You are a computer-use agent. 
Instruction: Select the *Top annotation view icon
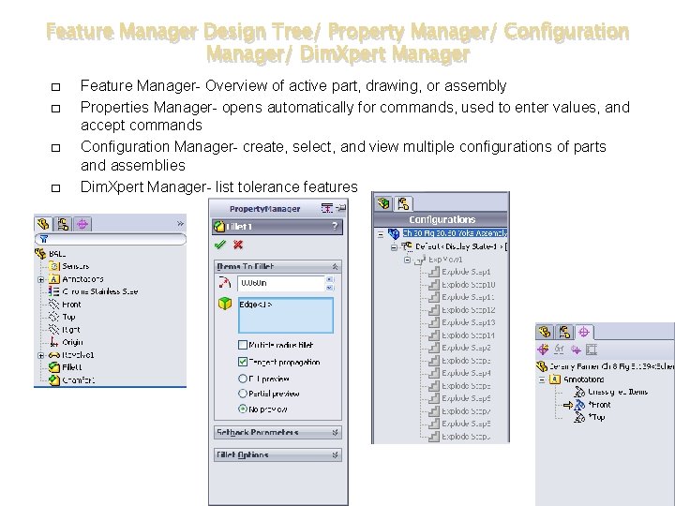click(580, 417)
